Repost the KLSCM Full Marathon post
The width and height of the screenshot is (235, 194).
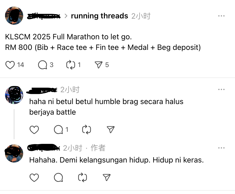pyautogui.click(x=71, y=65)
